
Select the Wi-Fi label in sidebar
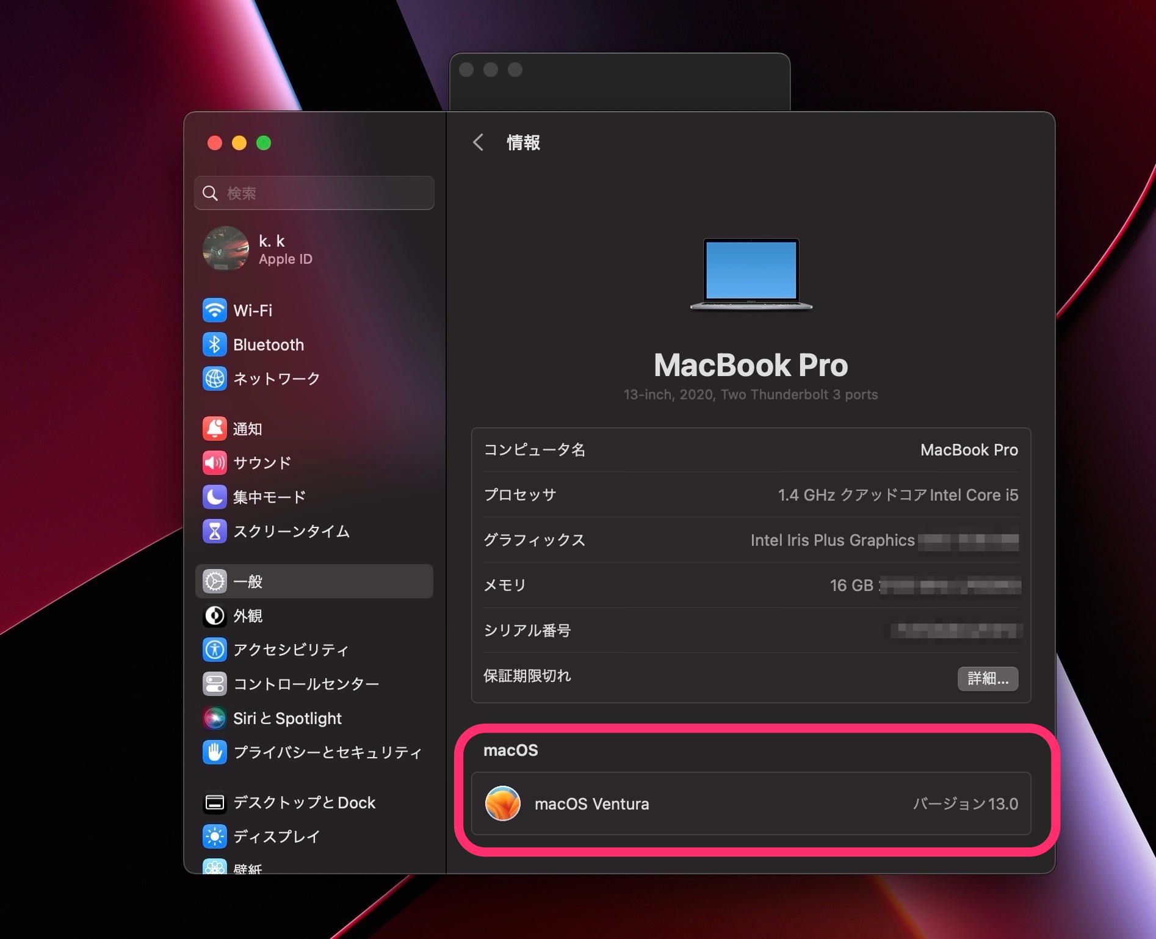pos(253,310)
